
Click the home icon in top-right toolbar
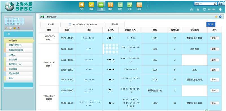point(192,10)
